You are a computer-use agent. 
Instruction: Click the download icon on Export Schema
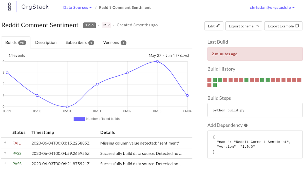[257, 26]
